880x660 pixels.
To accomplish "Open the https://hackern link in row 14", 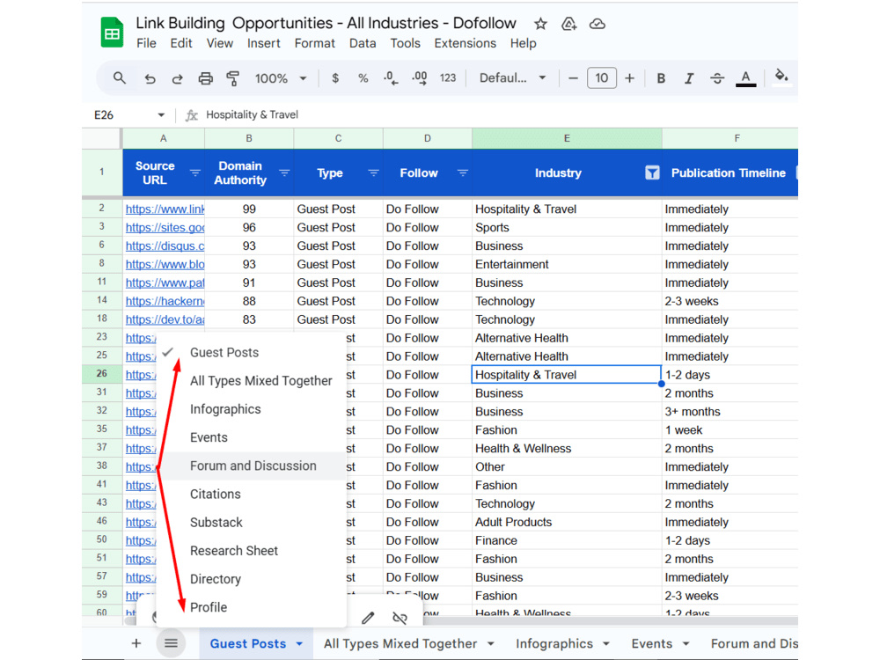I will 165,301.
